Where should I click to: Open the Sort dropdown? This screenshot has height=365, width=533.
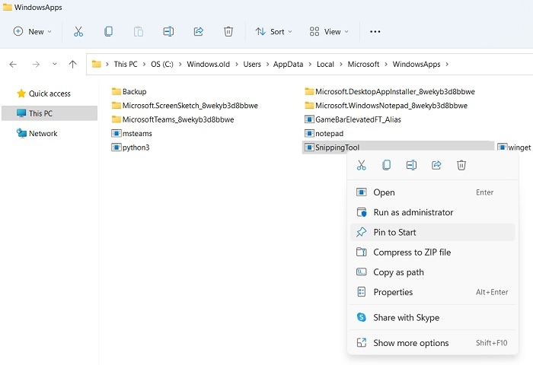pos(273,32)
